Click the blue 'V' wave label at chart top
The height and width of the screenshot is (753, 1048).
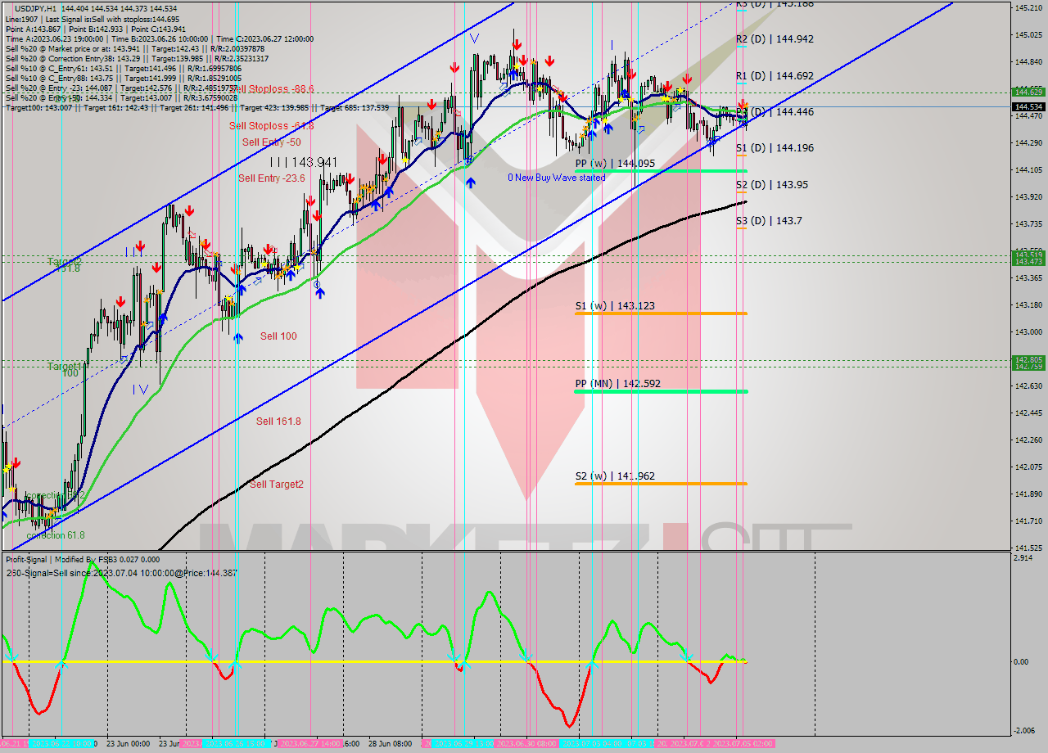coord(474,38)
